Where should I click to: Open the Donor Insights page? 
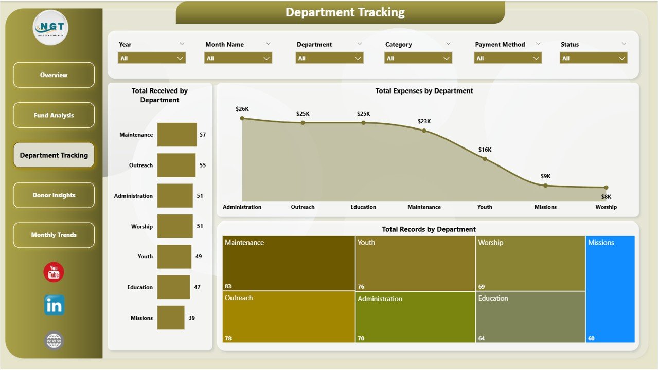pyautogui.click(x=54, y=195)
